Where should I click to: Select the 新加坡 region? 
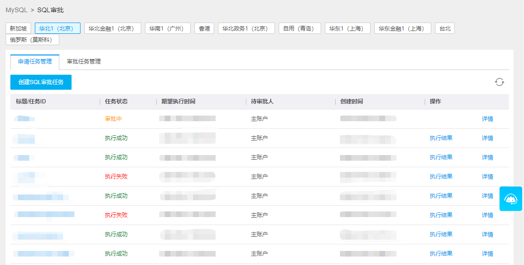[x=18, y=29]
